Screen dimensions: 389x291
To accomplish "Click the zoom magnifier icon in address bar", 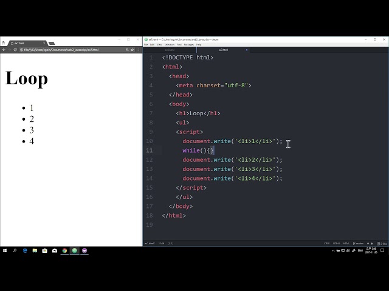I will coord(127,50).
